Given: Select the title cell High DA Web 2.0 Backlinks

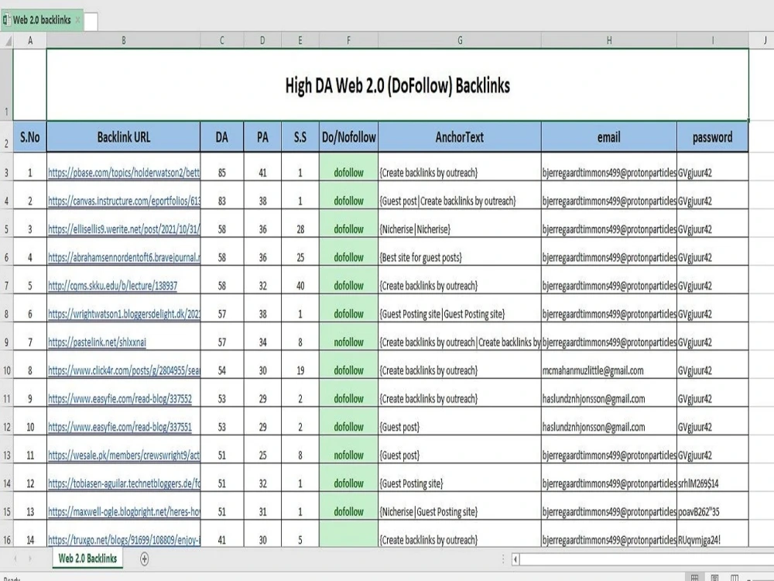Looking at the screenshot, I should click(397, 85).
